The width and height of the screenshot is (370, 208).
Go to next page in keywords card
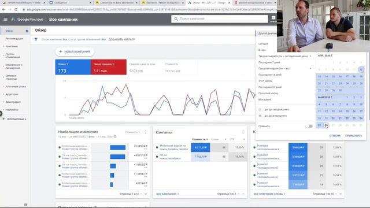(341, 194)
